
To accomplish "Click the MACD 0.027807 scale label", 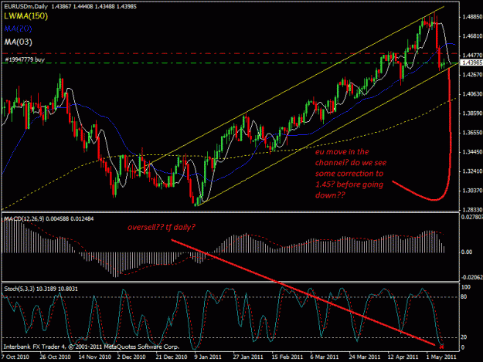I will coord(471,217).
